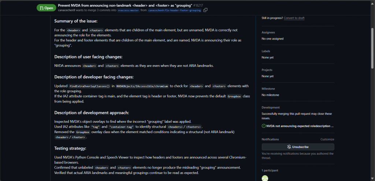
Task: Open canacechen9 author profile link
Action: [66, 10]
